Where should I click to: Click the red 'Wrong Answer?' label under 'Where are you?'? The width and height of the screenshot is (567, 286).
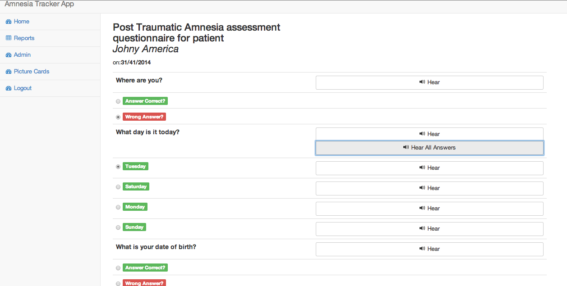point(144,117)
